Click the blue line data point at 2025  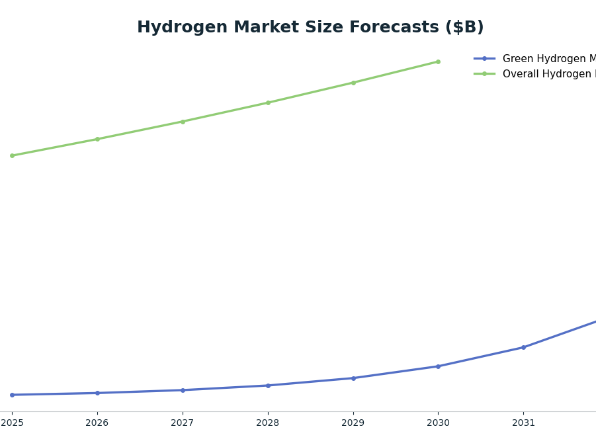coord(12,395)
